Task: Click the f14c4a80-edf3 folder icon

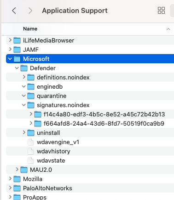Action: coord(38,115)
